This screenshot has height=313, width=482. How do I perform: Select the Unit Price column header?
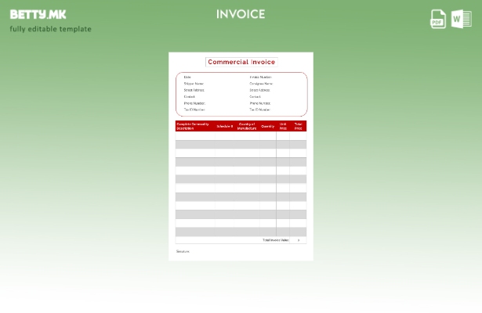click(283, 126)
